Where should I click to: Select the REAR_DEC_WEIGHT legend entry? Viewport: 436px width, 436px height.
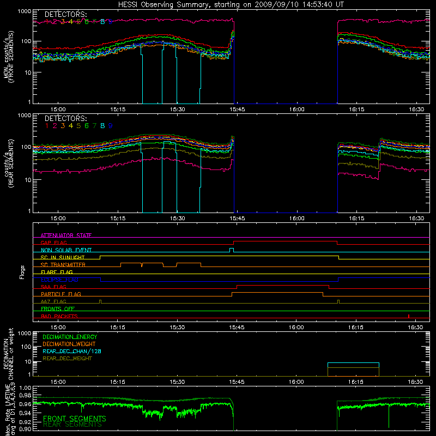coord(67,359)
